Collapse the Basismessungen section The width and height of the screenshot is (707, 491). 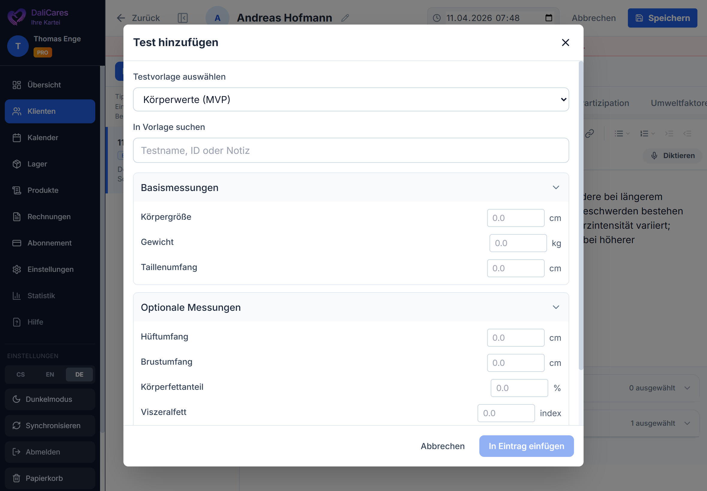(x=556, y=187)
